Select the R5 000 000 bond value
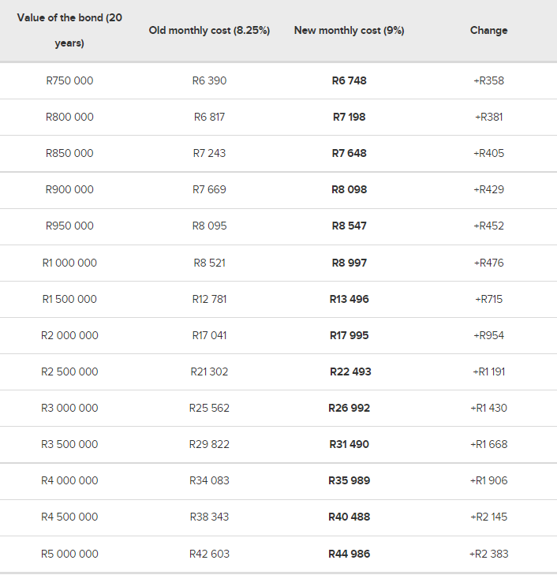The image size is (557, 575). (69, 554)
